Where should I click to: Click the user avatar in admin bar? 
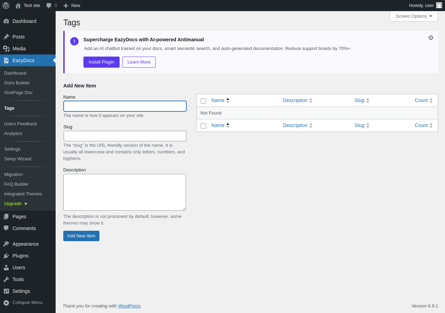(x=439, y=5)
